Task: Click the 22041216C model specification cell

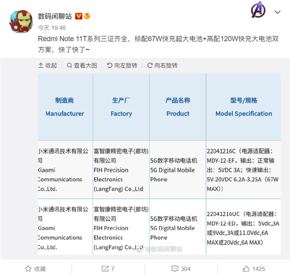Action: pos(244,170)
